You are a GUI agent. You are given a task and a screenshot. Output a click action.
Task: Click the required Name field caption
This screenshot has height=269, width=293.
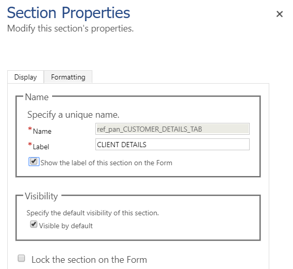click(x=42, y=131)
